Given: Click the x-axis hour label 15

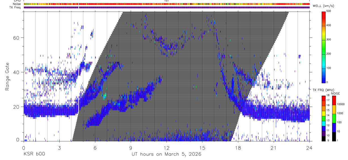Looking at the screenshot, I should pos(202,148).
